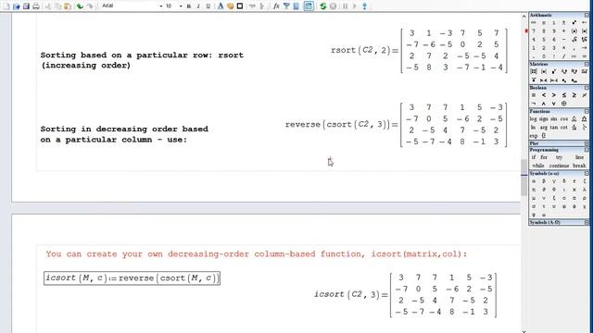
Task: Select the icsort(M, c) definition region
Action: coord(132,278)
